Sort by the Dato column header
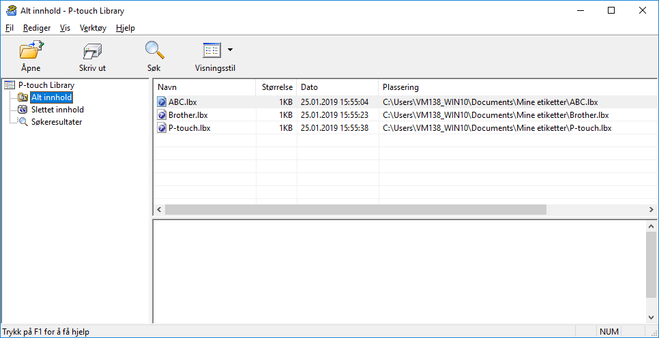Viewport: 659px width, 338px height. coord(338,87)
